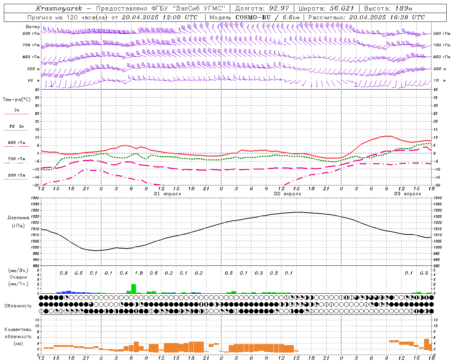Screen dimensions: 452x361
Task: Click the tallest green precipitation bar
Action: (133, 288)
